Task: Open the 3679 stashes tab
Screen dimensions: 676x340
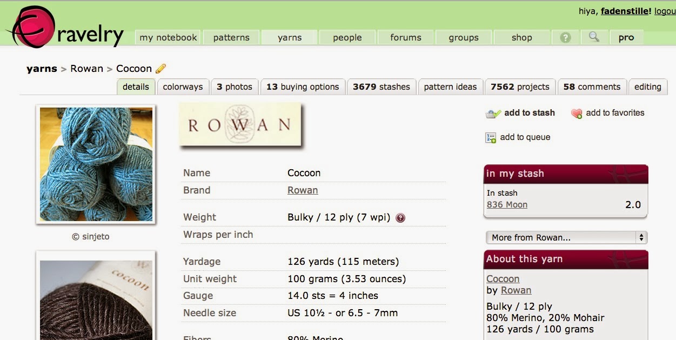Action: 381,87
